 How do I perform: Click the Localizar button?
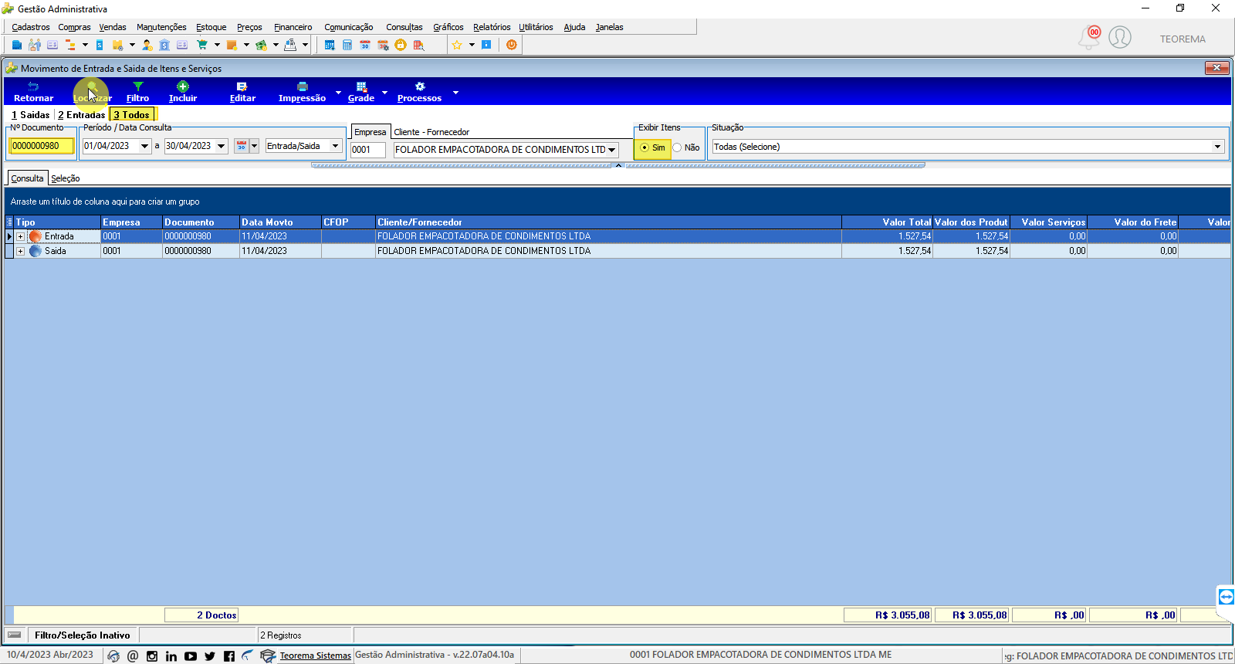(92, 92)
